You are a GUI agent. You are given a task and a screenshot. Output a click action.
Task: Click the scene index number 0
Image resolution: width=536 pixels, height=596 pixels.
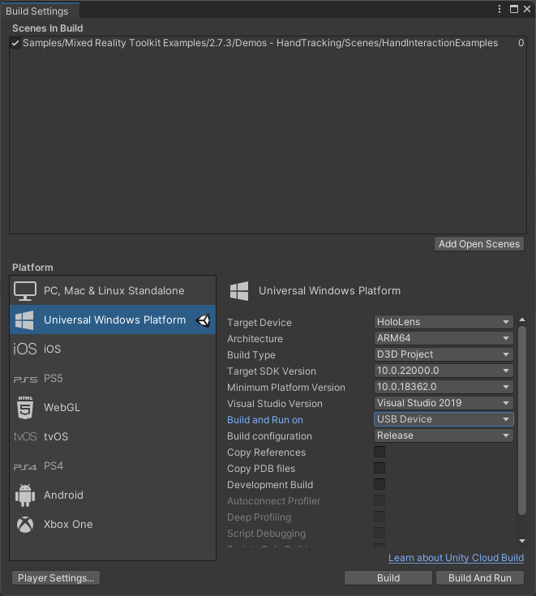point(521,43)
